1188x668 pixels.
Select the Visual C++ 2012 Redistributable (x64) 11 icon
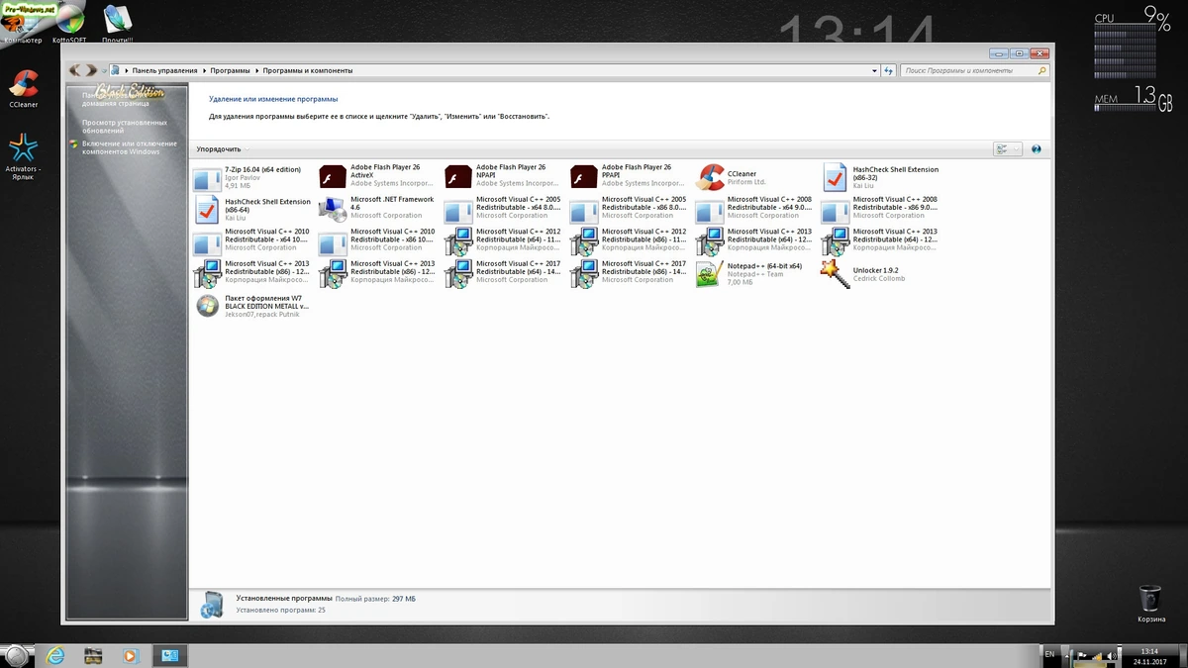(458, 241)
